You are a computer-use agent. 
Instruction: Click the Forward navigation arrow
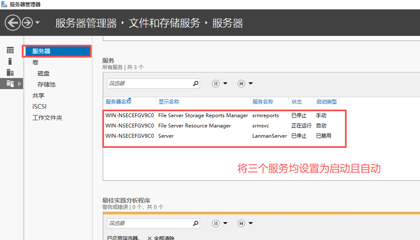(27, 23)
